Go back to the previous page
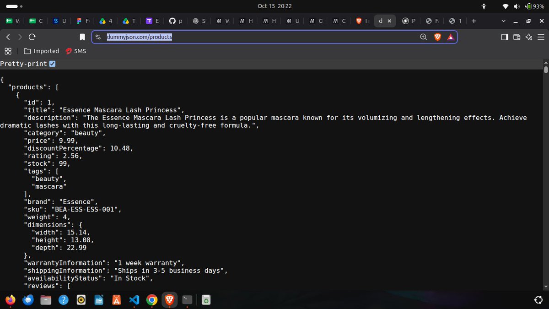Viewport: 549px width, 309px height. pyautogui.click(x=8, y=37)
